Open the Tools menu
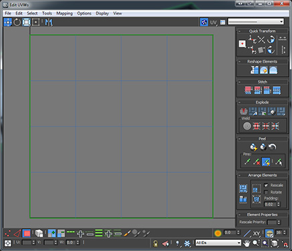Image resolution: width=292 pixels, height=251 pixels. point(47,13)
